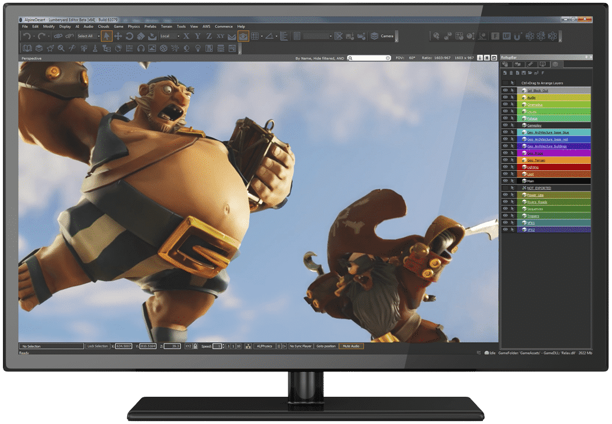Select the VFX1 layer row

coord(554,223)
